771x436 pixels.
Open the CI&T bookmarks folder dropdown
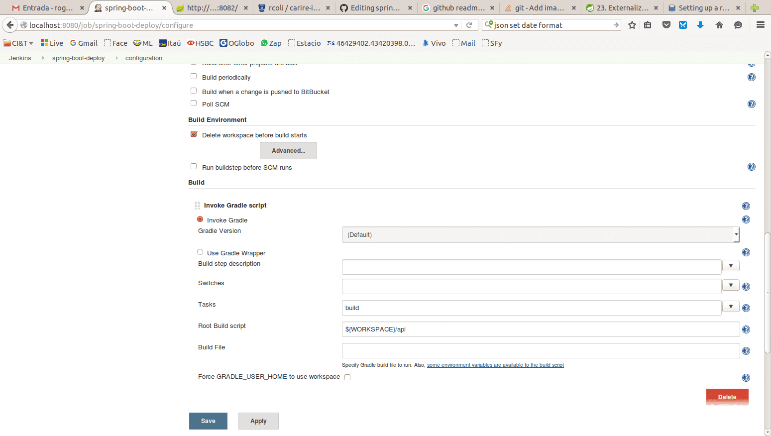pyautogui.click(x=18, y=43)
